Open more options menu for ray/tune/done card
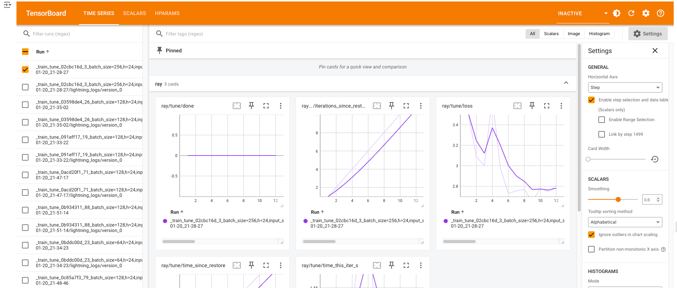Viewport: 677px width, 288px height. coord(281,106)
